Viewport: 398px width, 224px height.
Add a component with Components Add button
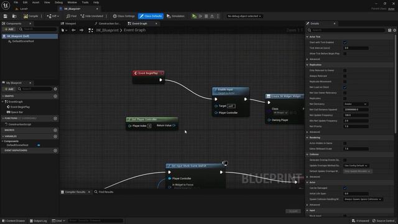9,29
